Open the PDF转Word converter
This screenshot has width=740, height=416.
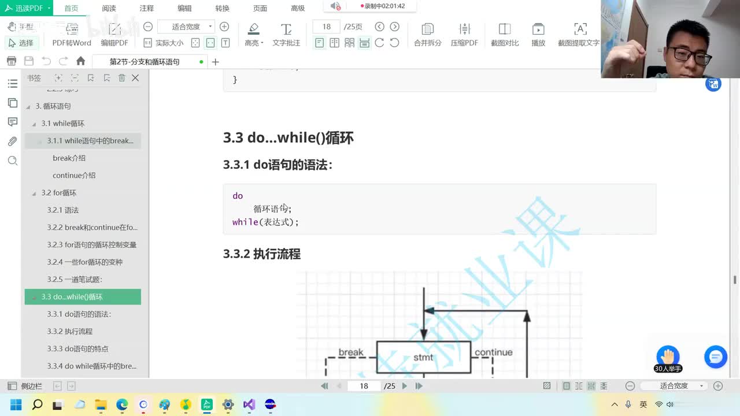coord(72,35)
